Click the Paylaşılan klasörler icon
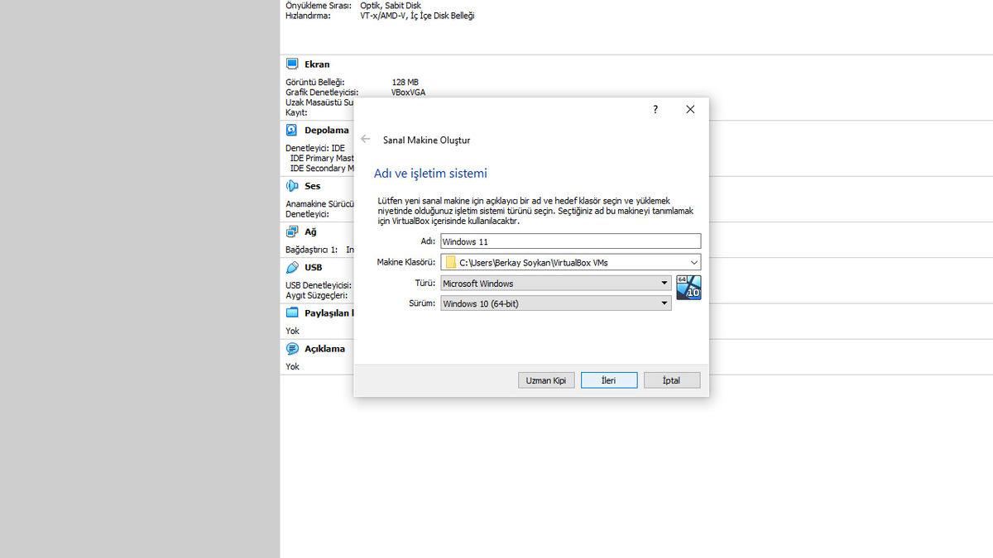This screenshot has height=558, width=993. point(291,312)
